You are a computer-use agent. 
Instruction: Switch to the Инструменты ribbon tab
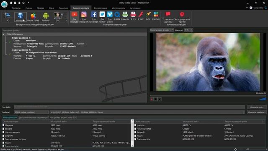119,8
